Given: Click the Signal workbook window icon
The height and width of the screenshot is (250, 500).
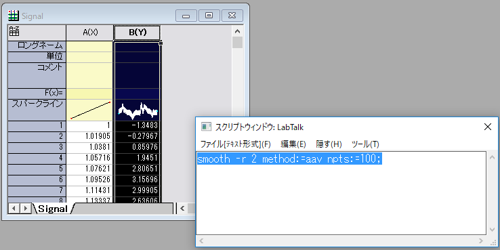Looking at the screenshot, I should 14,16.
